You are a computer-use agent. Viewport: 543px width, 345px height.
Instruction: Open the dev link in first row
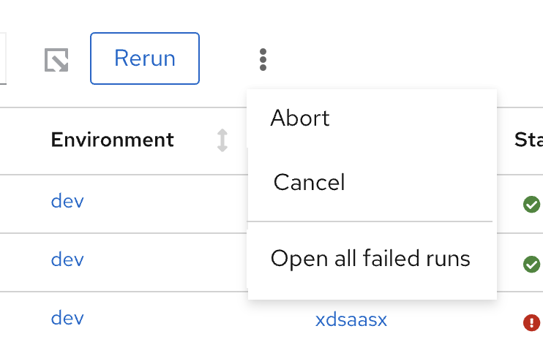point(67,201)
